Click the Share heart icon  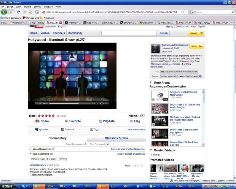tap(37, 121)
